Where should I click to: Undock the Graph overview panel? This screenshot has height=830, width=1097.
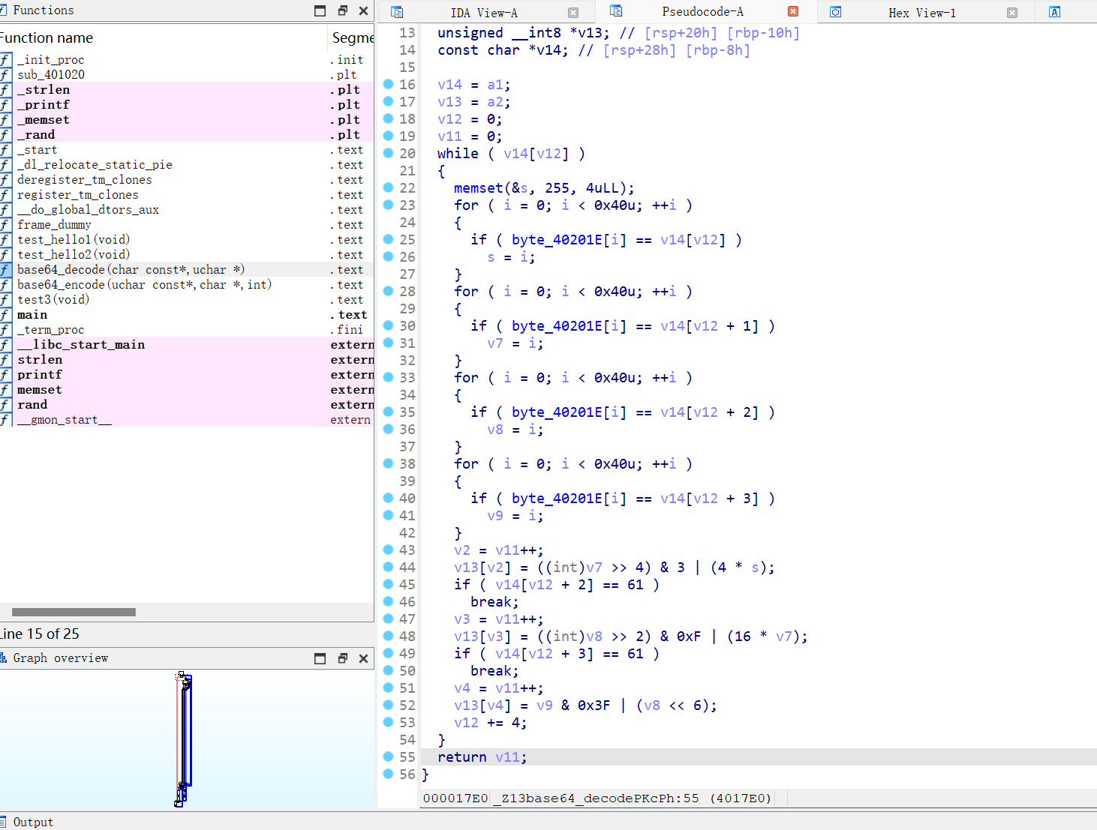(x=342, y=658)
